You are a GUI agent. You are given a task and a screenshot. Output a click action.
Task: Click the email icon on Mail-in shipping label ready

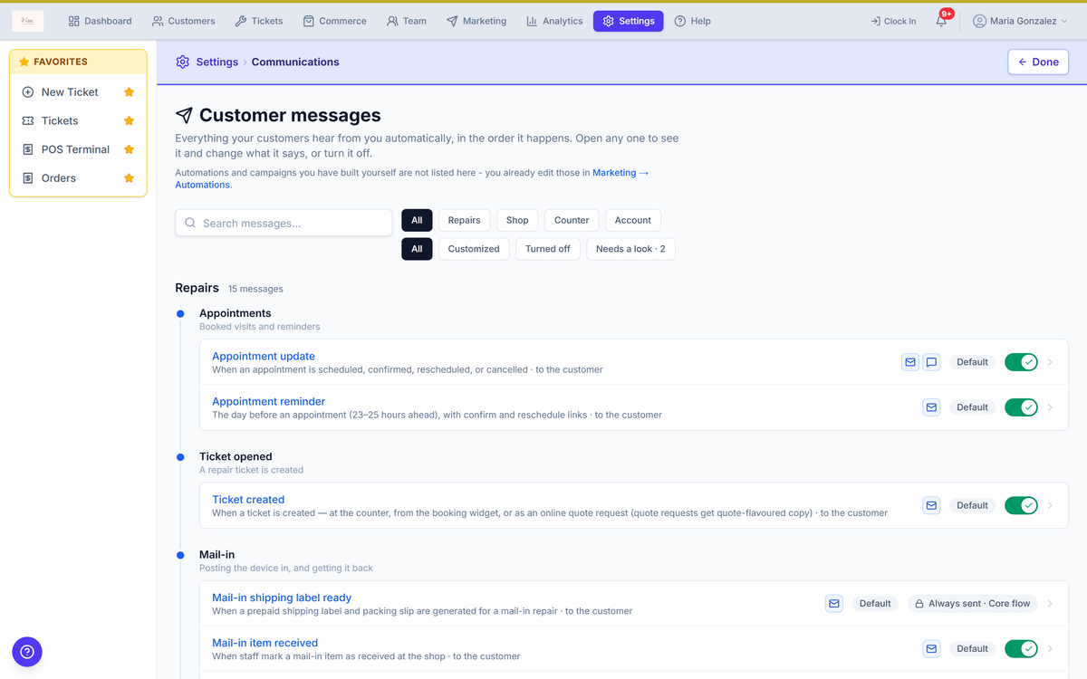pyautogui.click(x=834, y=603)
